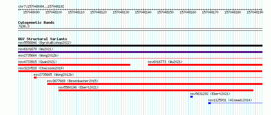
Task: Click the Cytogenetic Bands track title
Action: point(36,23)
